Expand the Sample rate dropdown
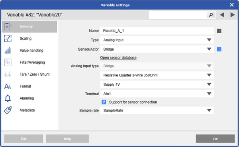 [x=157, y=110]
